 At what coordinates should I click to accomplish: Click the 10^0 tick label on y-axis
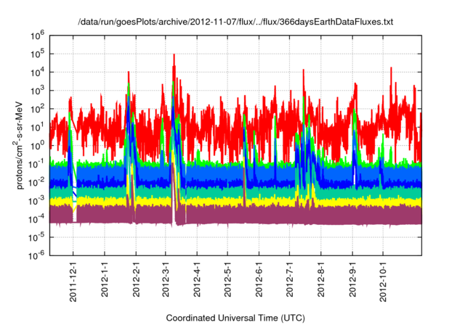click(x=38, y=145)
